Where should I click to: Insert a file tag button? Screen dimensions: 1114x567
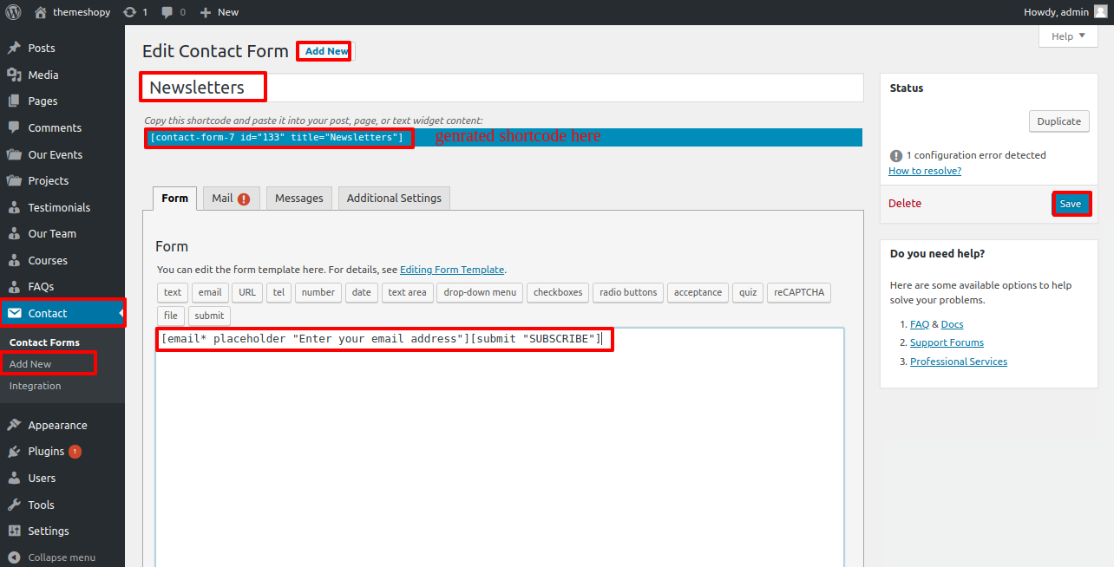[171, 316]
